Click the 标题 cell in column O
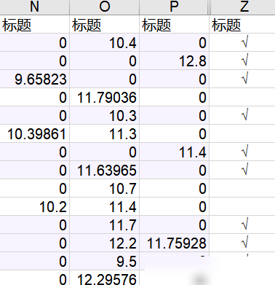This screenshot has width=275, height=285. click(x=104, y=24)
